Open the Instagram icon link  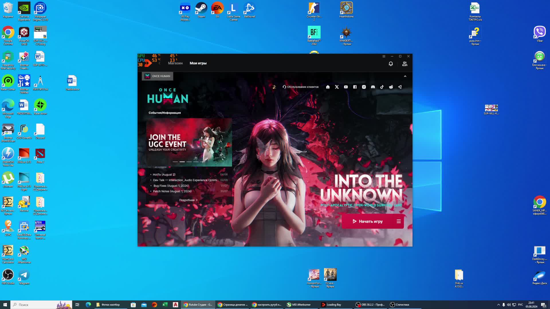tap(364, 87)
